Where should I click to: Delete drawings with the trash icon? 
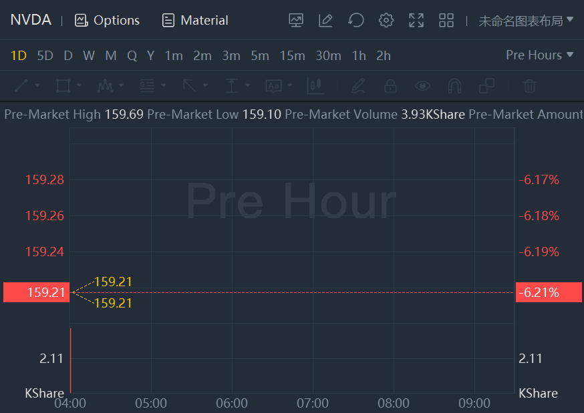(x=529, y=86)
